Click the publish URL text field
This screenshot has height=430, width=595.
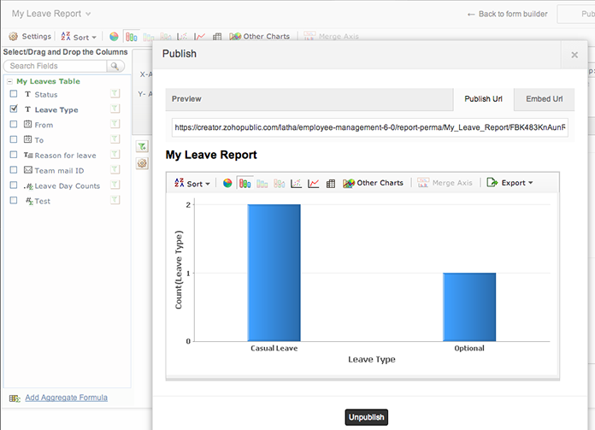[369, 127]
